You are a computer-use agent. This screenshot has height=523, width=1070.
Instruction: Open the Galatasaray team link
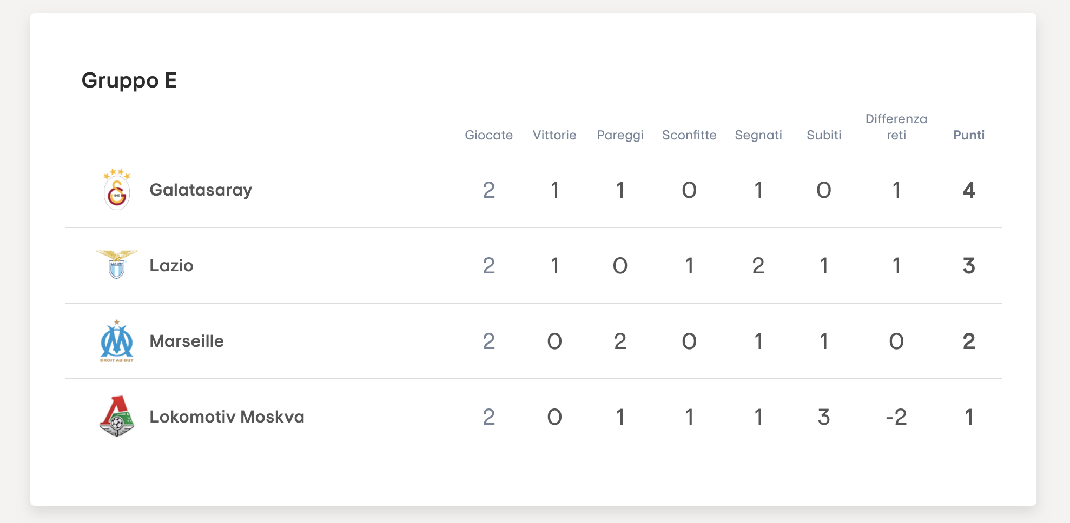(201, 190)
